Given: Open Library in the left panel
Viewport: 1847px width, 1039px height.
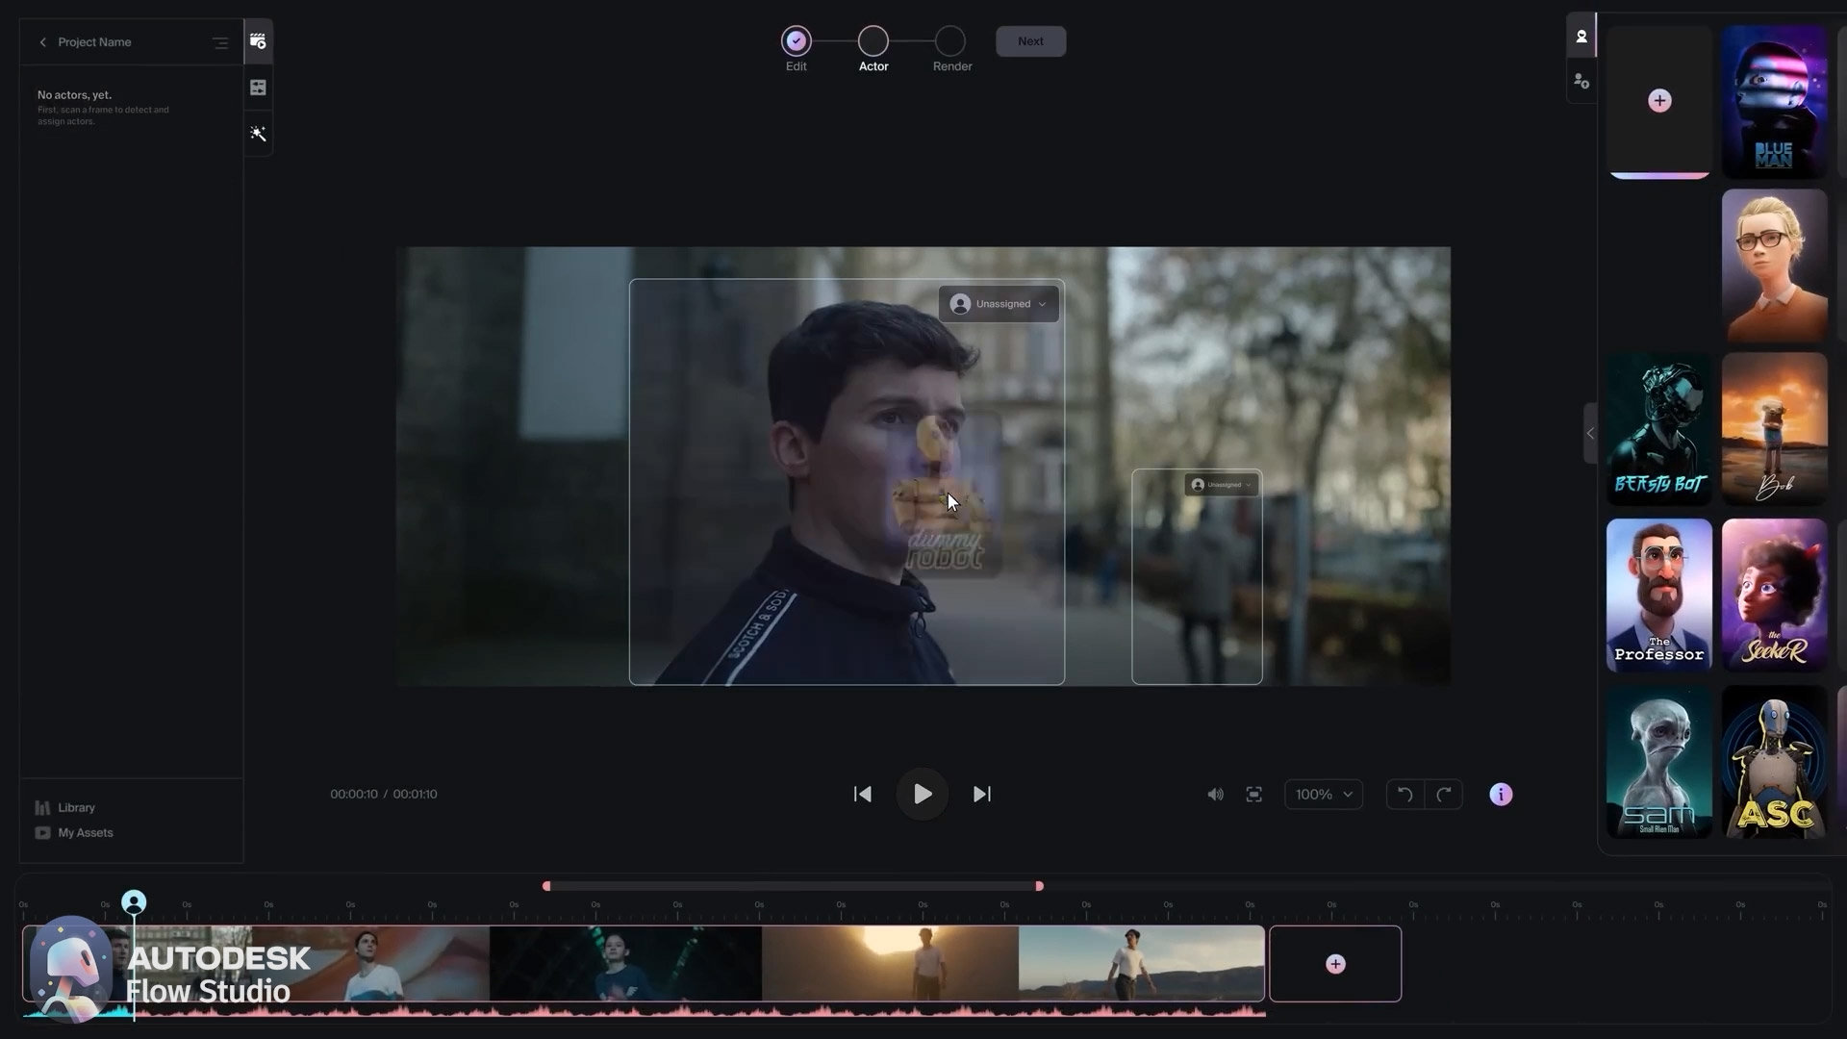Looking at the screenshot, I should tap(76, 808).
